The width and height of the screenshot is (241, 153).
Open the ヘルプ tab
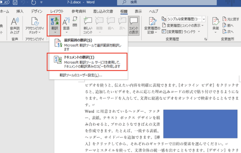[153, 11]
